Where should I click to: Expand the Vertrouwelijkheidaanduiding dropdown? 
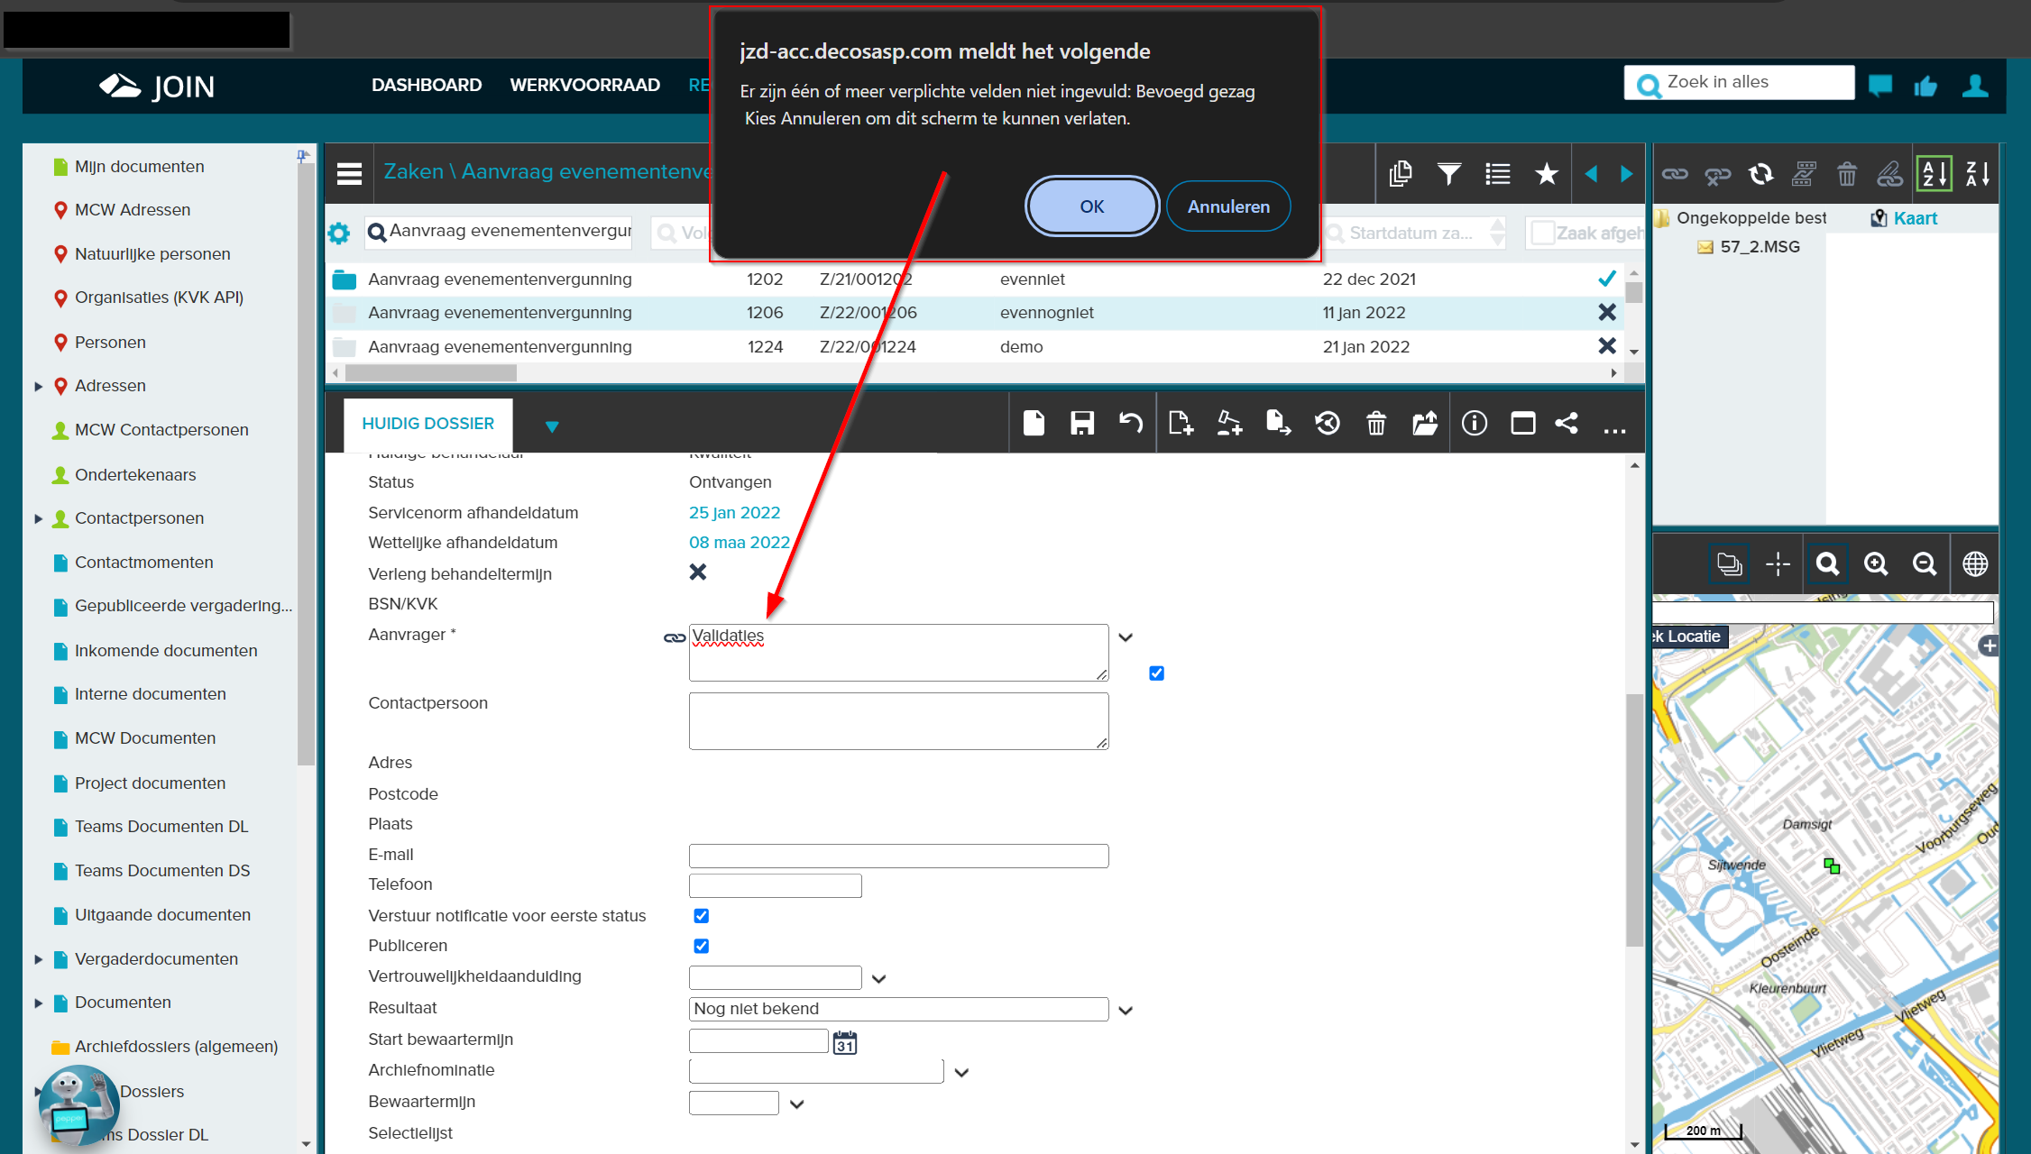coord(878,977)
